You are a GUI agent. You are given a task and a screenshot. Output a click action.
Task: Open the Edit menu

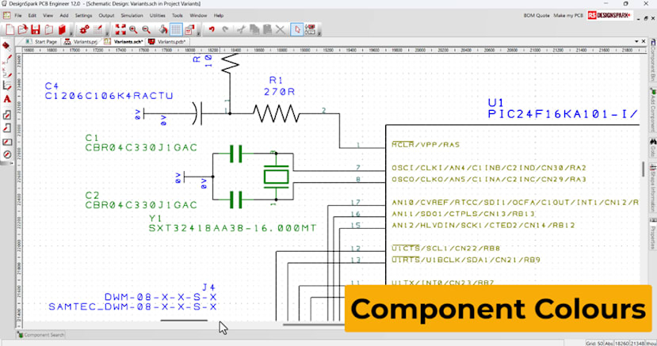pyautogui.click(x=32, y=16)
